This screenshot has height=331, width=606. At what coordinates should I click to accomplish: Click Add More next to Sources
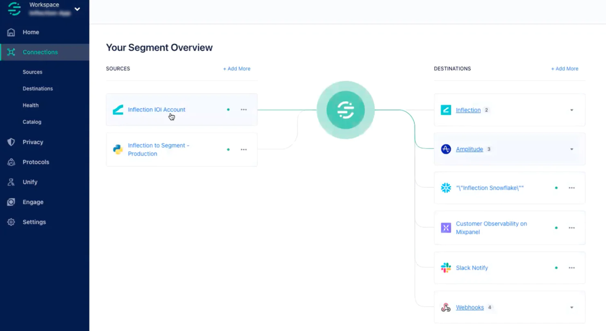[x=237, y=69]
